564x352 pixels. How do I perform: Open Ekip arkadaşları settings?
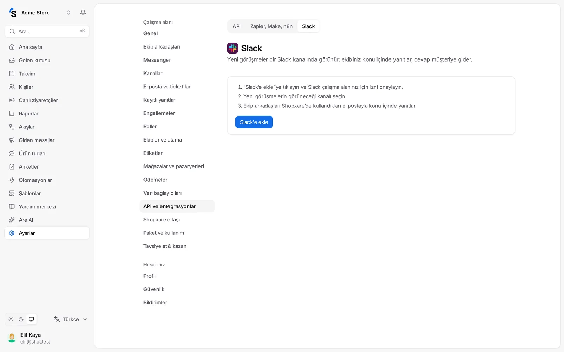(x=177, y=47)
